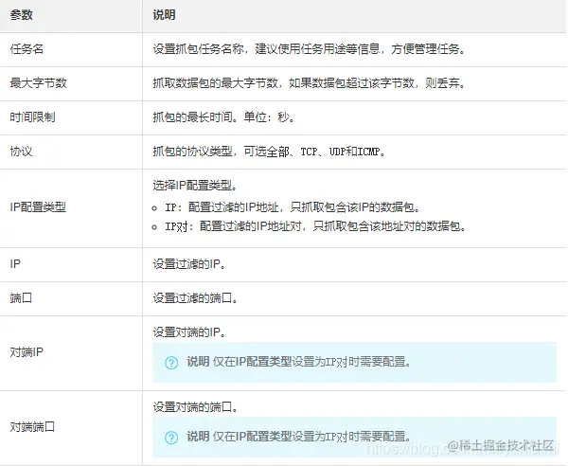Click the 协议 parameter cell
Image resolution: width=568 pixels, height=466 pixels.
[x=71, y=152]
